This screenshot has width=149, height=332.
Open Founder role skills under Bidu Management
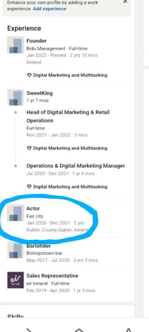pos(67,75)
